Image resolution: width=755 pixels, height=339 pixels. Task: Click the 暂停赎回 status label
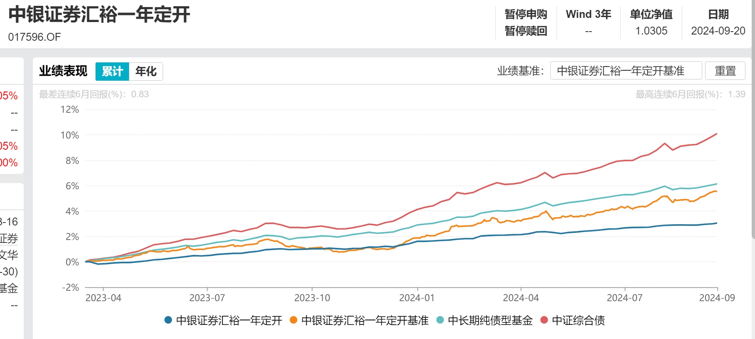point(526,30)
